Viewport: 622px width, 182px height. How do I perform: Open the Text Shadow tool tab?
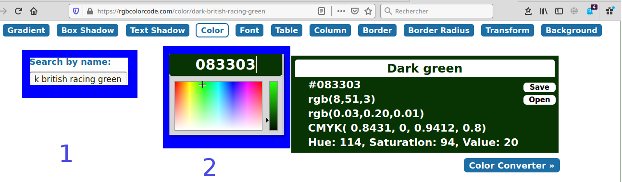tap(158, 30)
